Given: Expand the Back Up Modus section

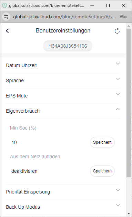Looking at the screenshot, I should 63,207.
